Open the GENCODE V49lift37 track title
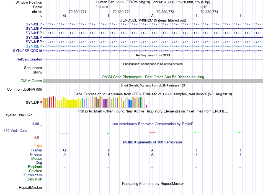The image size is (263, 194). 153,20
